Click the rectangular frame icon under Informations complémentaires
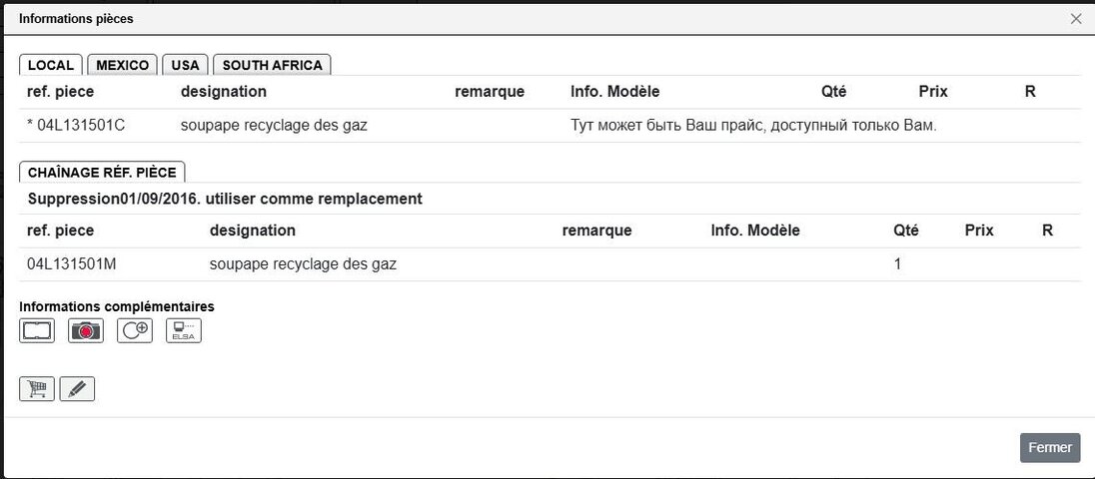The width and height of the screenshot is (1095, 479). (37, 331)
